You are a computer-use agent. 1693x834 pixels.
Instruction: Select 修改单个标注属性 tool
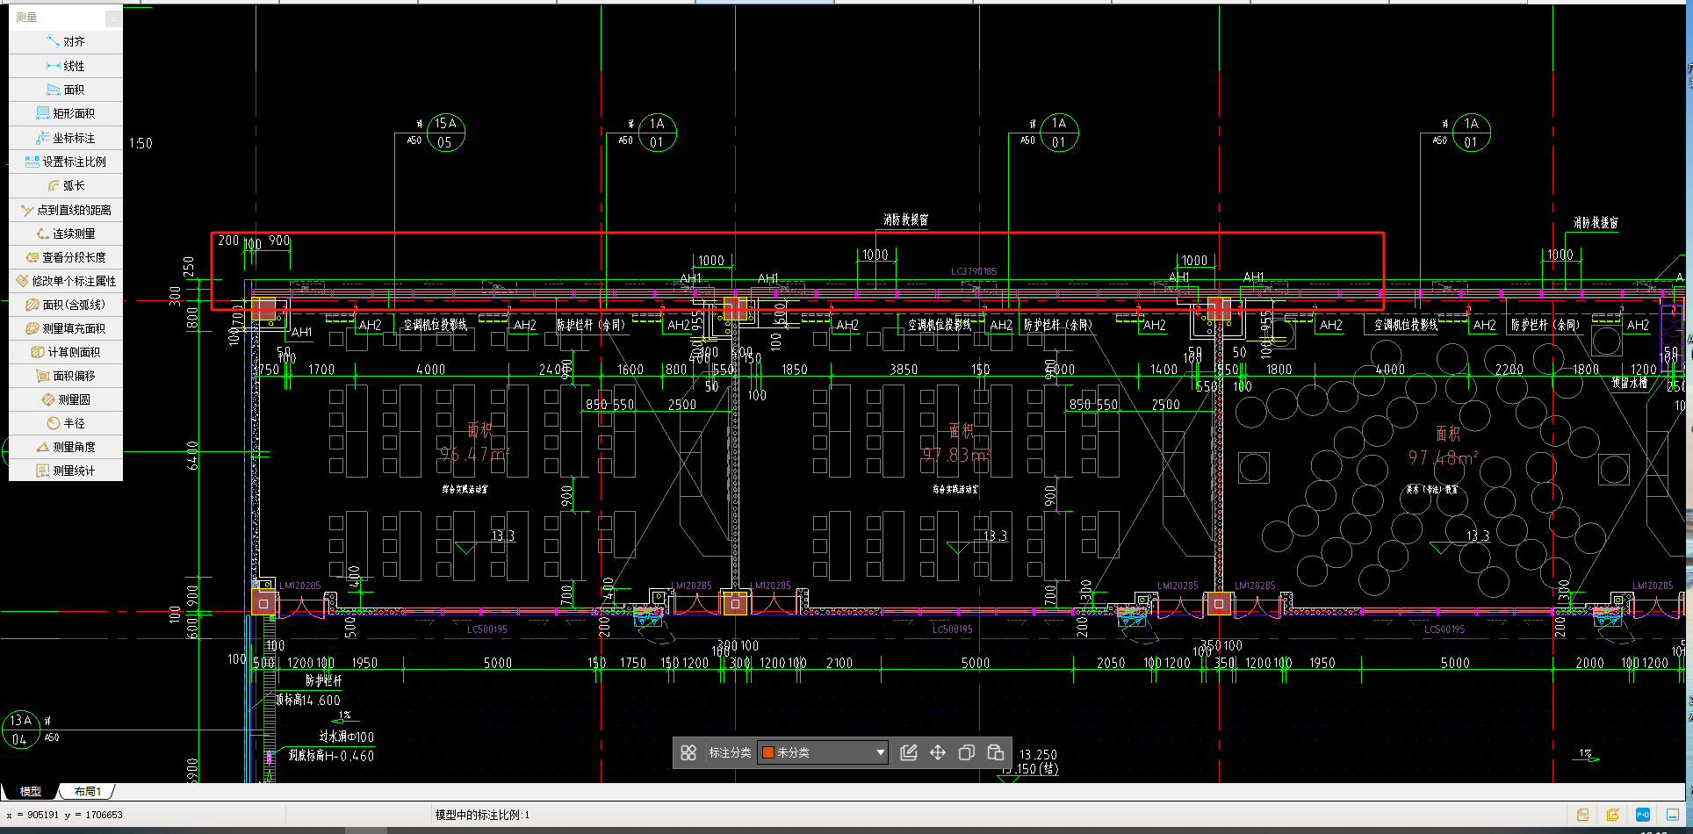(x=66, y=281)
